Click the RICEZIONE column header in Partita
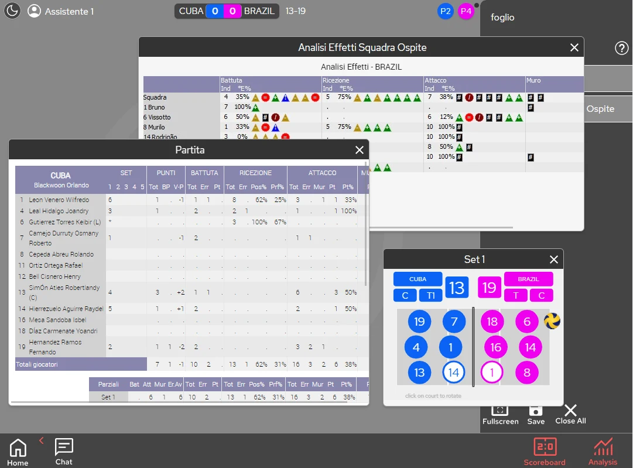The height and width of the screenshot is (468, 633). pyautogui.click(x=255, y=173)
